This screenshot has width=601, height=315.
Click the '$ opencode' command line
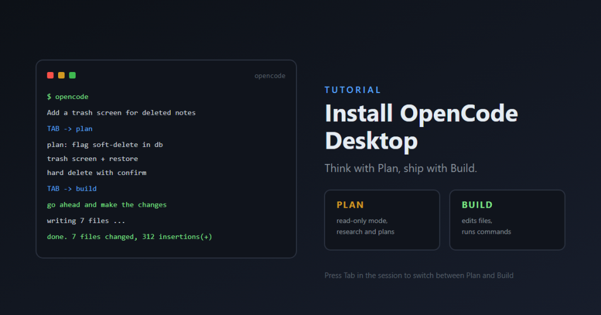[x=68, y=97]
